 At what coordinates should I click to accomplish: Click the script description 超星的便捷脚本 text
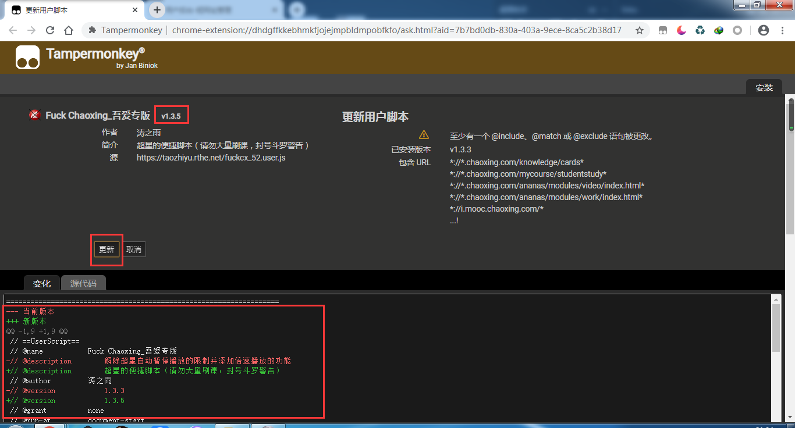(x=223, y=145)
